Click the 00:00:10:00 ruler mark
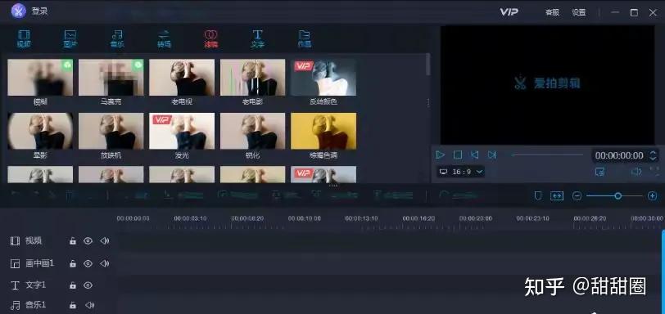The image size is (665, 314). [x=305, y=218]
